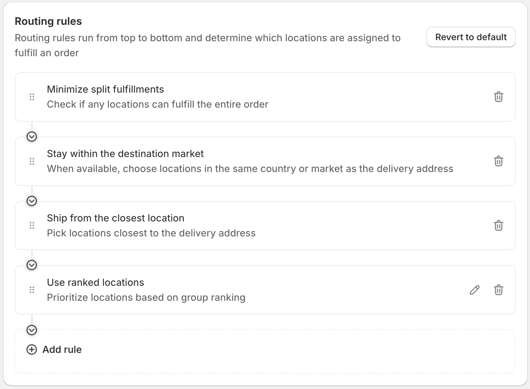Viewport: 530px width, 389px height.
Task: Click drag handle of Stay within destination market
Action: point(32,161)
